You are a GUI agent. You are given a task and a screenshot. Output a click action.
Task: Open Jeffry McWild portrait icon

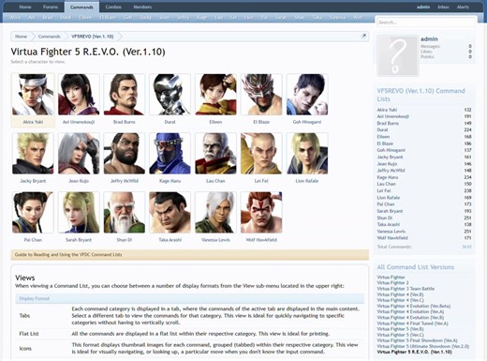pos(125,154)
